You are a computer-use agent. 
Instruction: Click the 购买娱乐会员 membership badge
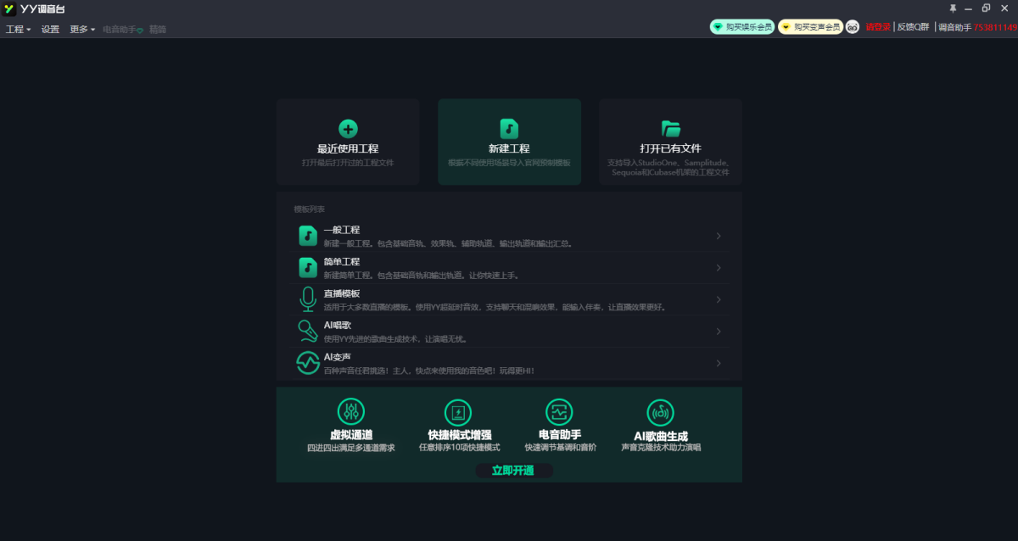[x=741, y=27]
